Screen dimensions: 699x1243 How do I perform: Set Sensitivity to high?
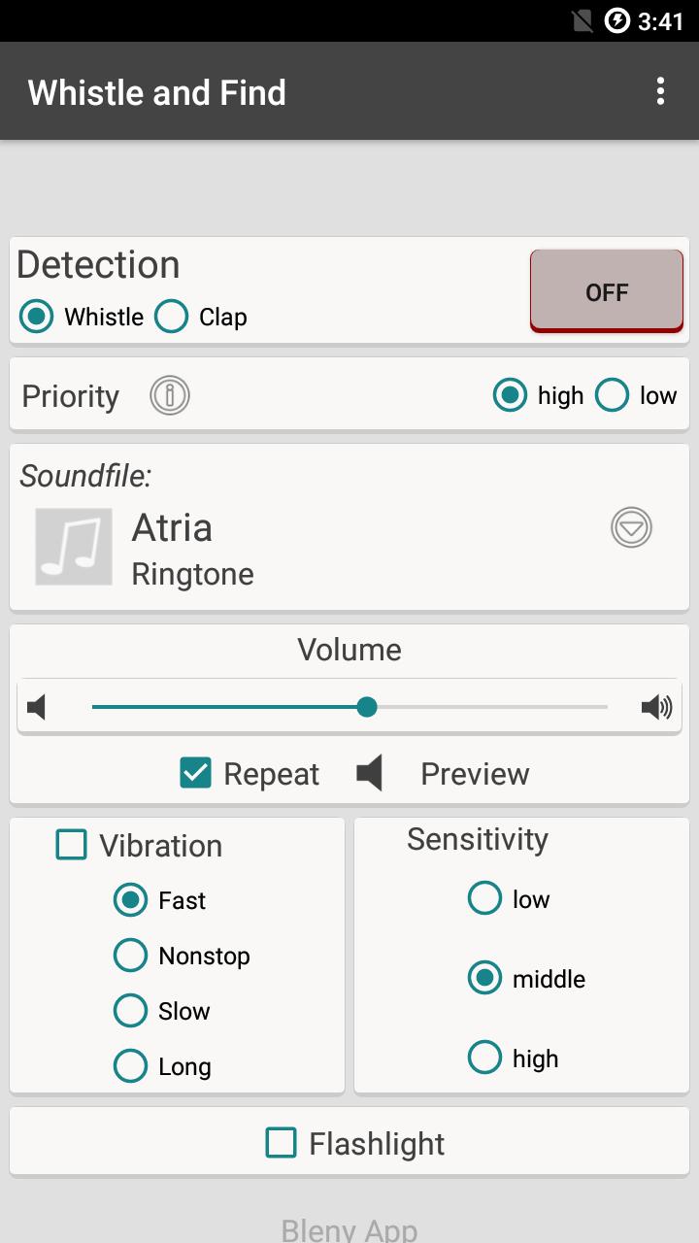(484, 1058)
